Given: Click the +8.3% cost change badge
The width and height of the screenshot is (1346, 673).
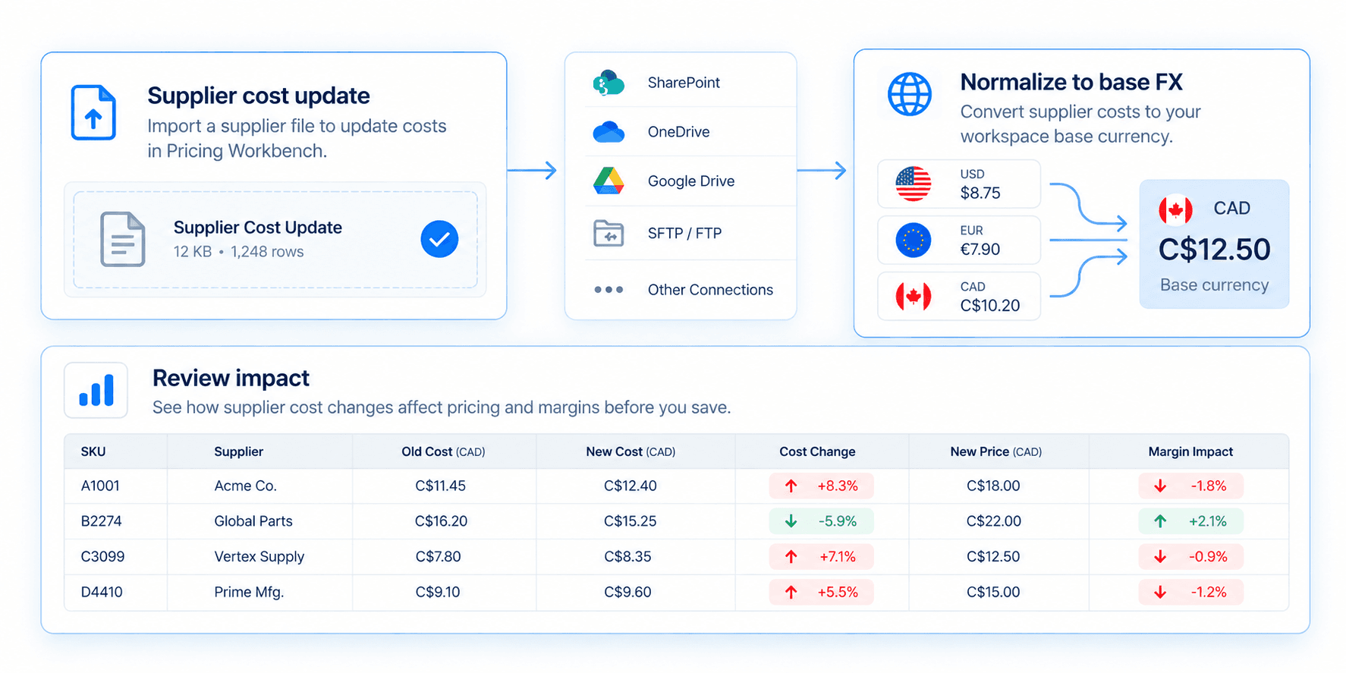Looking at the screenshot, I should point(821,486).
